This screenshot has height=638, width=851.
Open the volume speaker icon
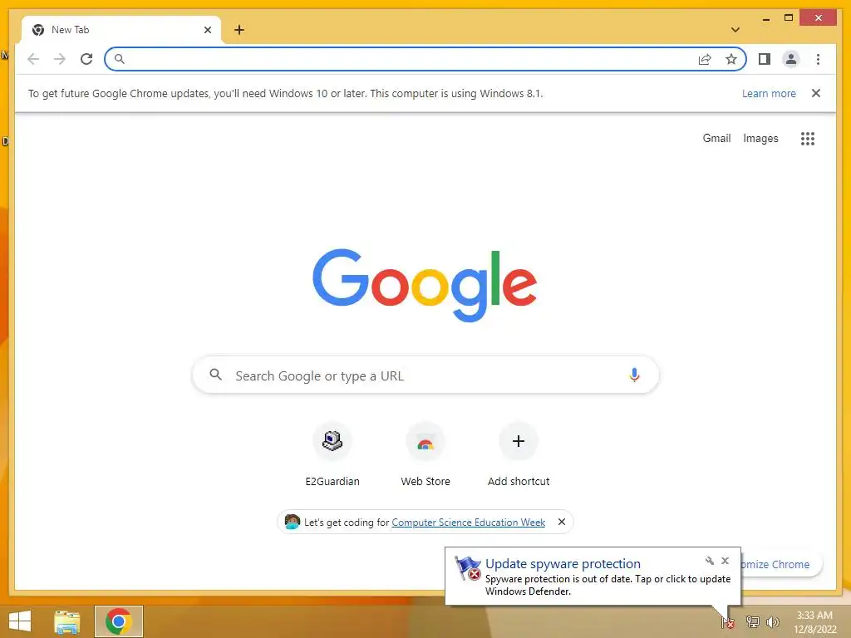pos(772,621)
